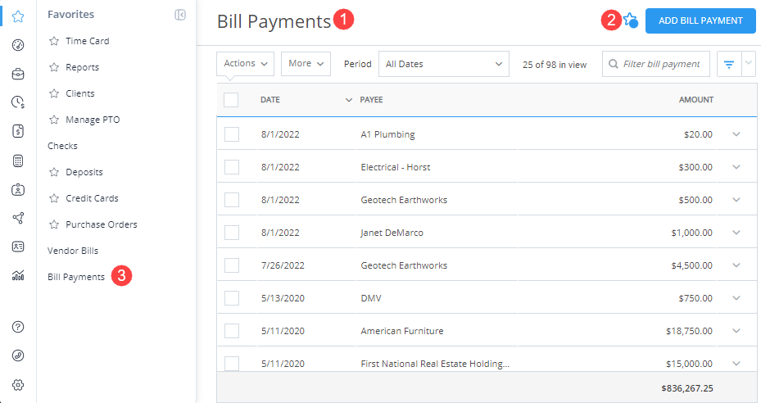Collapse the Favorites side panel
761x403 pixels.
[x=180, y=15]
